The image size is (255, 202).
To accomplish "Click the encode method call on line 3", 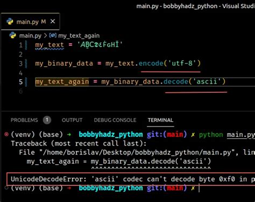I will click(151, 64).
